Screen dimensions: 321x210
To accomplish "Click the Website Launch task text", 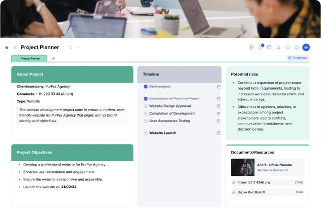I will pyautogui.click(x=163, y=133).
